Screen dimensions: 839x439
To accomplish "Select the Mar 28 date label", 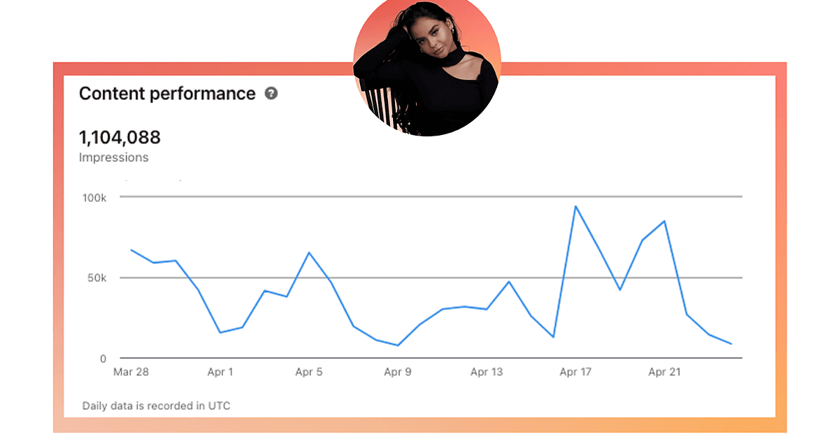I will point(131,372).
